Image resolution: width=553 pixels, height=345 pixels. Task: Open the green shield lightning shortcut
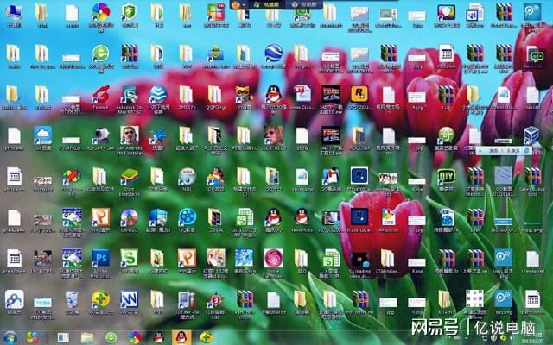click(129, 12)
